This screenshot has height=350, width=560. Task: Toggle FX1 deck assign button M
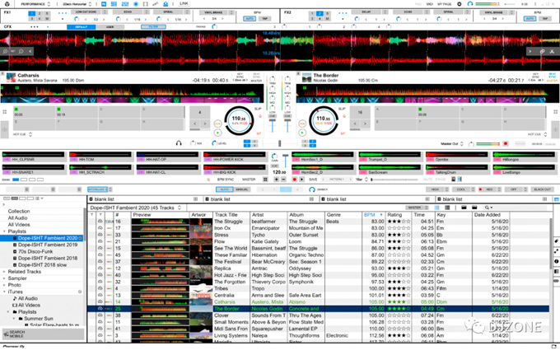(47, 19)
